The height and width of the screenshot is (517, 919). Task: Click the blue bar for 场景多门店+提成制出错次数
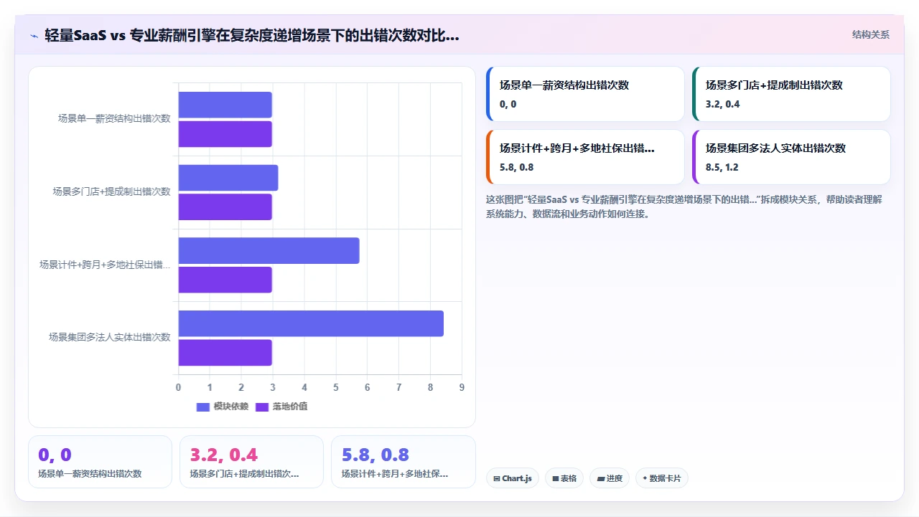[x=228, y=178]
